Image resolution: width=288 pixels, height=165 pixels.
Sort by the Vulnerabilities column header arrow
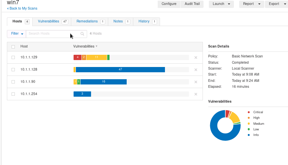coord(96,46)
